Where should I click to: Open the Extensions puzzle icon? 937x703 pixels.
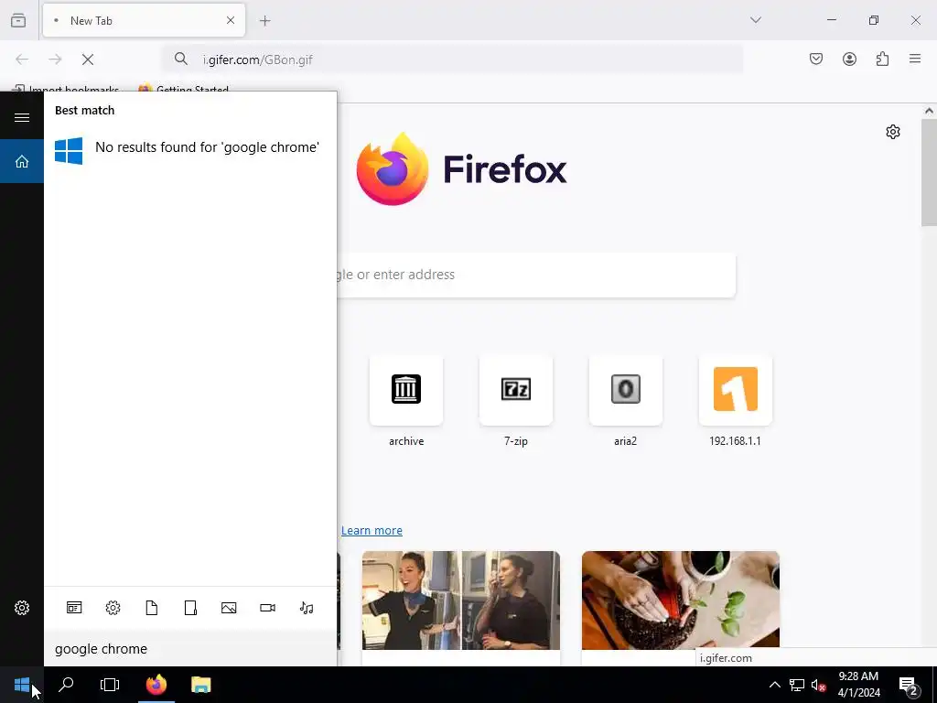882,59
